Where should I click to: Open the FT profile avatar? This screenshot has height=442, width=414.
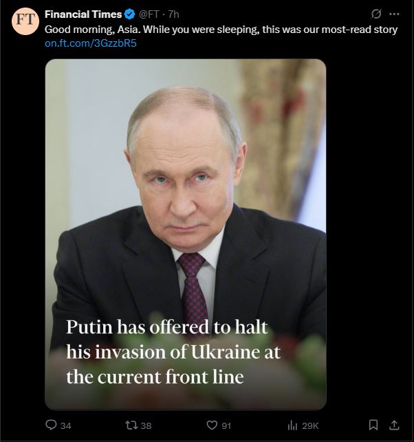[25, 21]
